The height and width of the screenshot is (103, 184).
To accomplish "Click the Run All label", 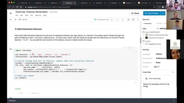I will (25, 19).
